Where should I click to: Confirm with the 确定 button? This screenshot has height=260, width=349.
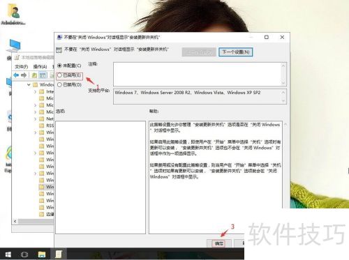219,243
